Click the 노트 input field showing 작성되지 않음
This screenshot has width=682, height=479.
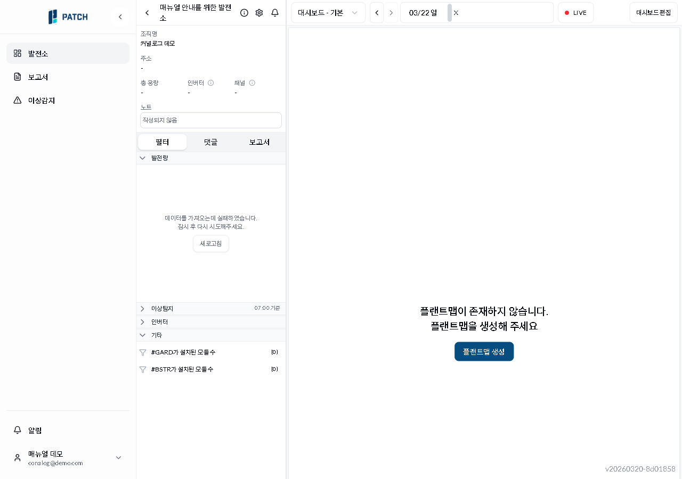coord(210,120)
